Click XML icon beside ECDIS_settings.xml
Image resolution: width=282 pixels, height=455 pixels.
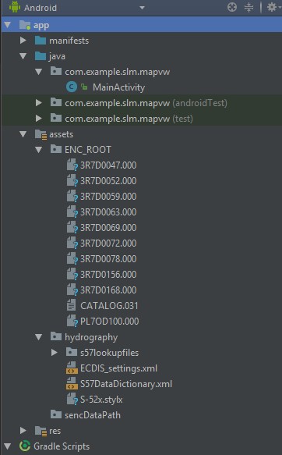[72, 368]
